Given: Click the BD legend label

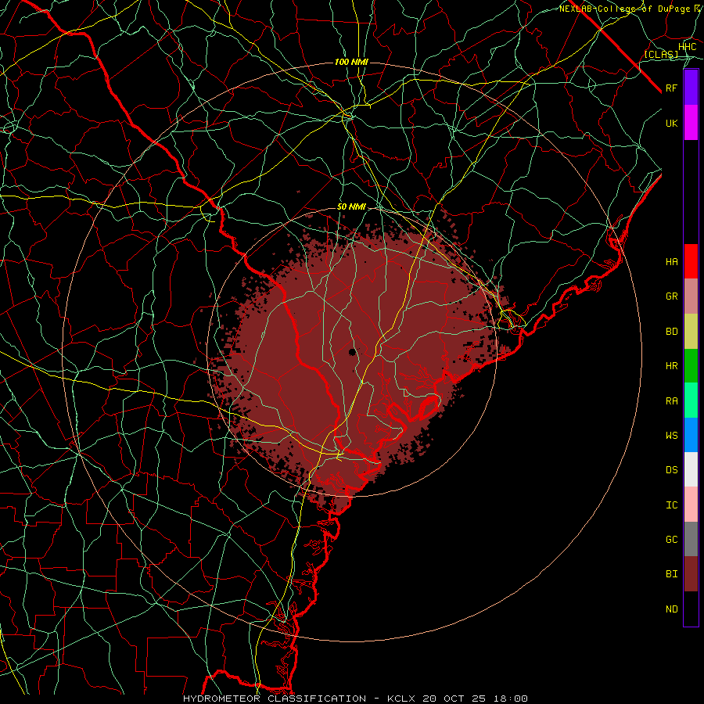Looking at the screenshot, I should click(672, 332).
